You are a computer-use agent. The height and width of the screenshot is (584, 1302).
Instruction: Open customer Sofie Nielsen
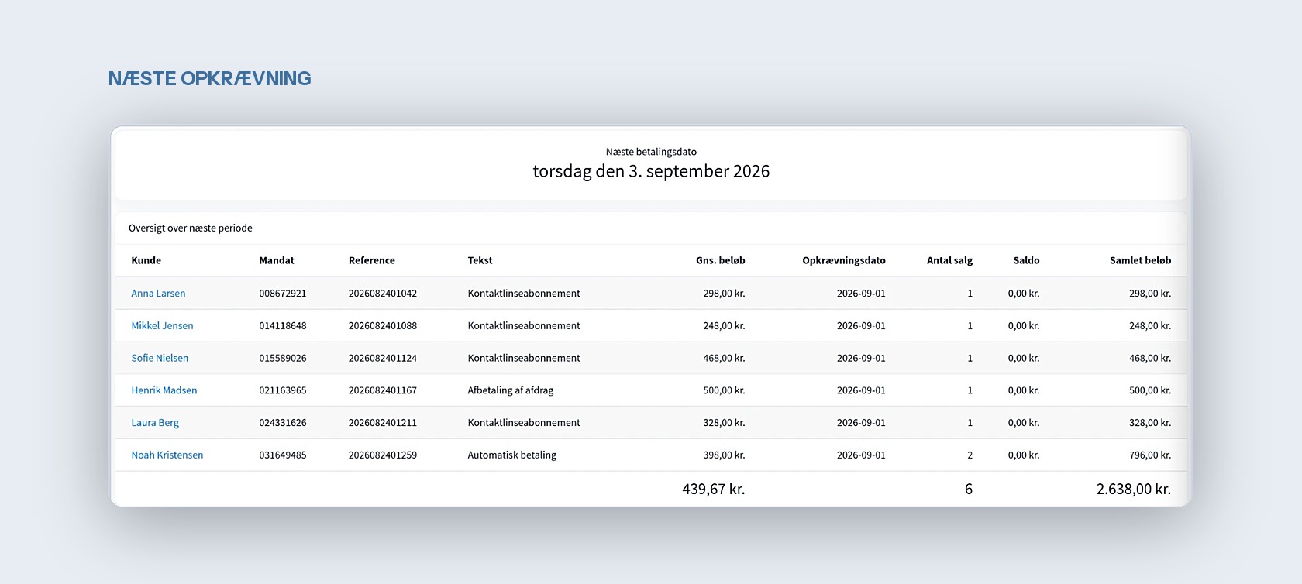(160, 358)
